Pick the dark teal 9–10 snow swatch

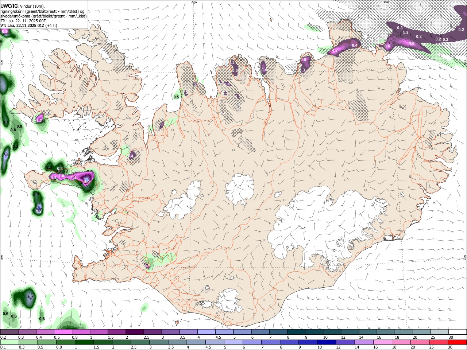[x=314, y=332]
